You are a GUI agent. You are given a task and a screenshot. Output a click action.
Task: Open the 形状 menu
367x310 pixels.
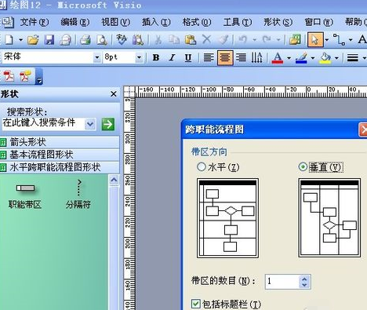pos(278,22)
